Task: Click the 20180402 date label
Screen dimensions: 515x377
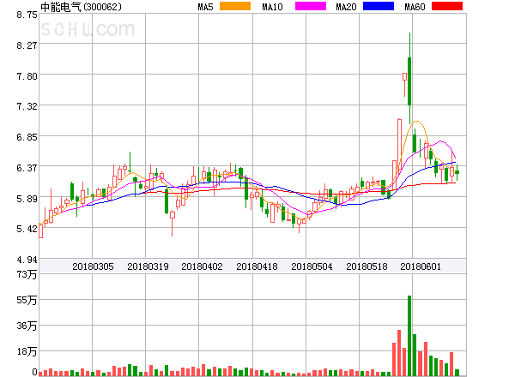Action: point(202,266)
